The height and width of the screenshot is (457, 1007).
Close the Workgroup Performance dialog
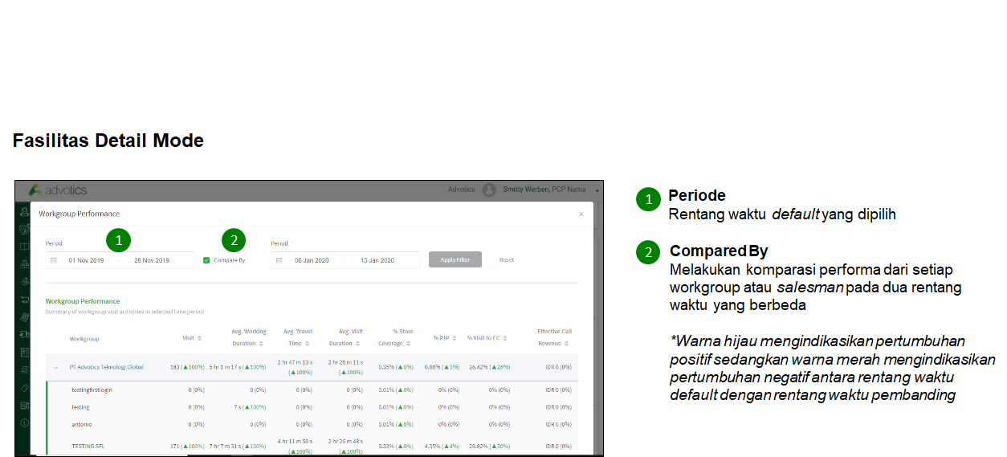point(581,214)
